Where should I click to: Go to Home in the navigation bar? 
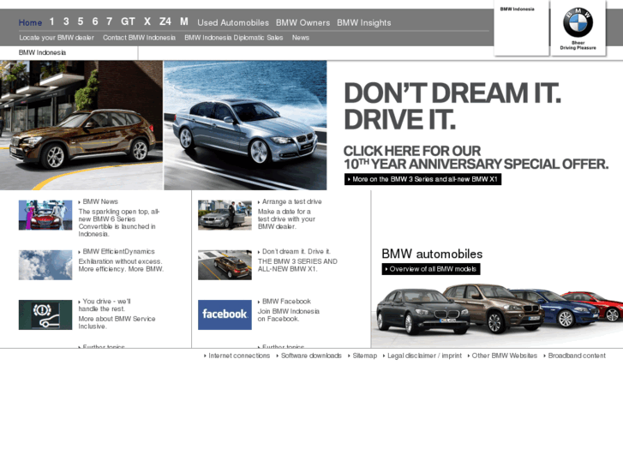coord(30,22)
